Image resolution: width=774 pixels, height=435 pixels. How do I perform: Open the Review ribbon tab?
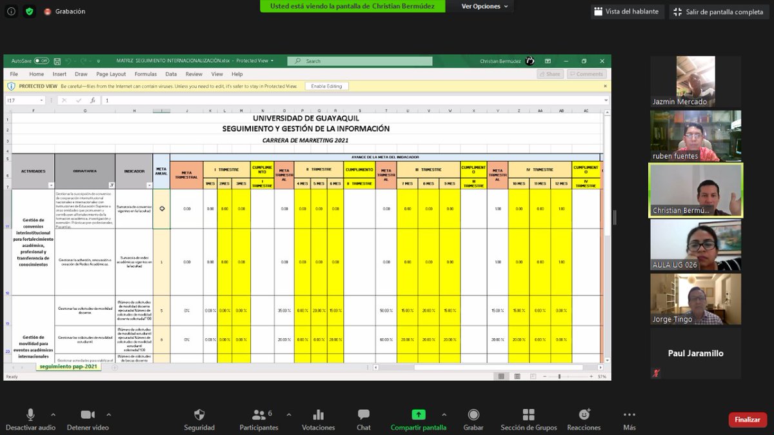pos(194,74)
